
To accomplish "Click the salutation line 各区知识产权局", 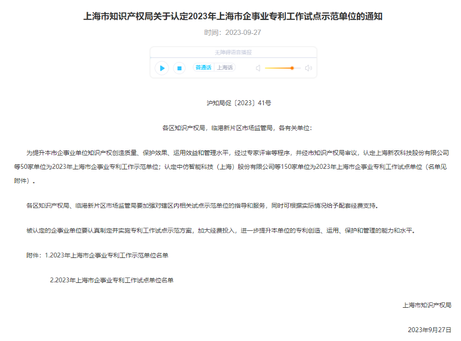I will pyautogui.click(x=237, y=128).
